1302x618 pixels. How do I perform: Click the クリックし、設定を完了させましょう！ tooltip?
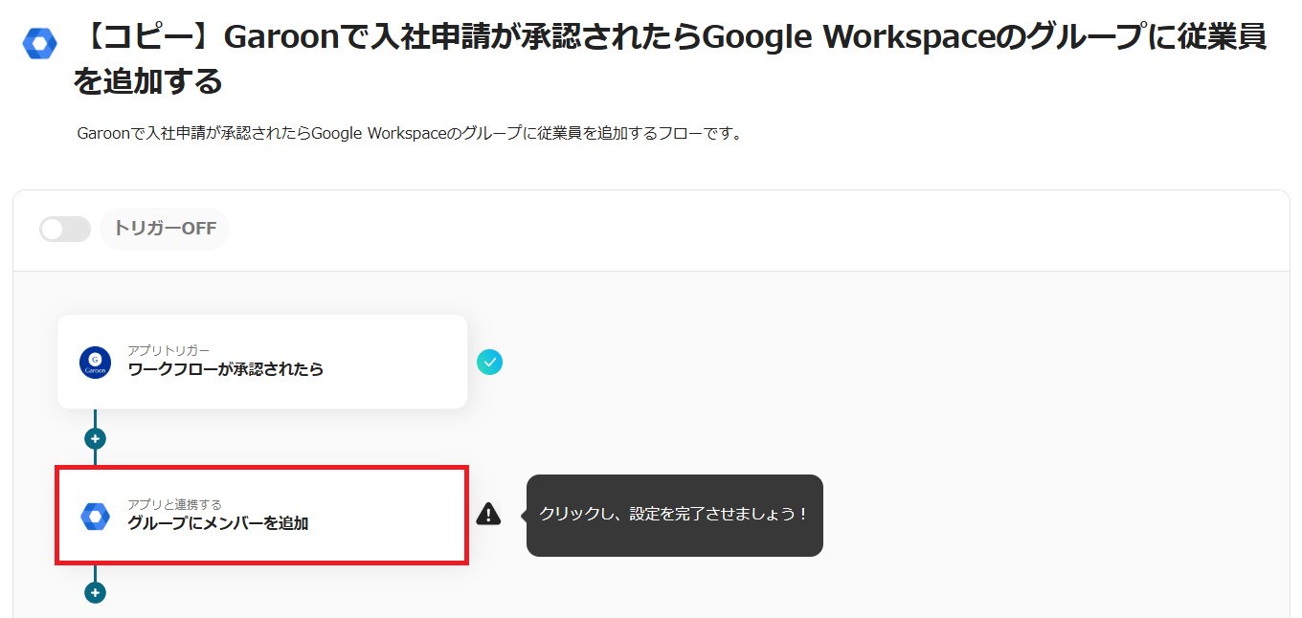pos(675,515)
